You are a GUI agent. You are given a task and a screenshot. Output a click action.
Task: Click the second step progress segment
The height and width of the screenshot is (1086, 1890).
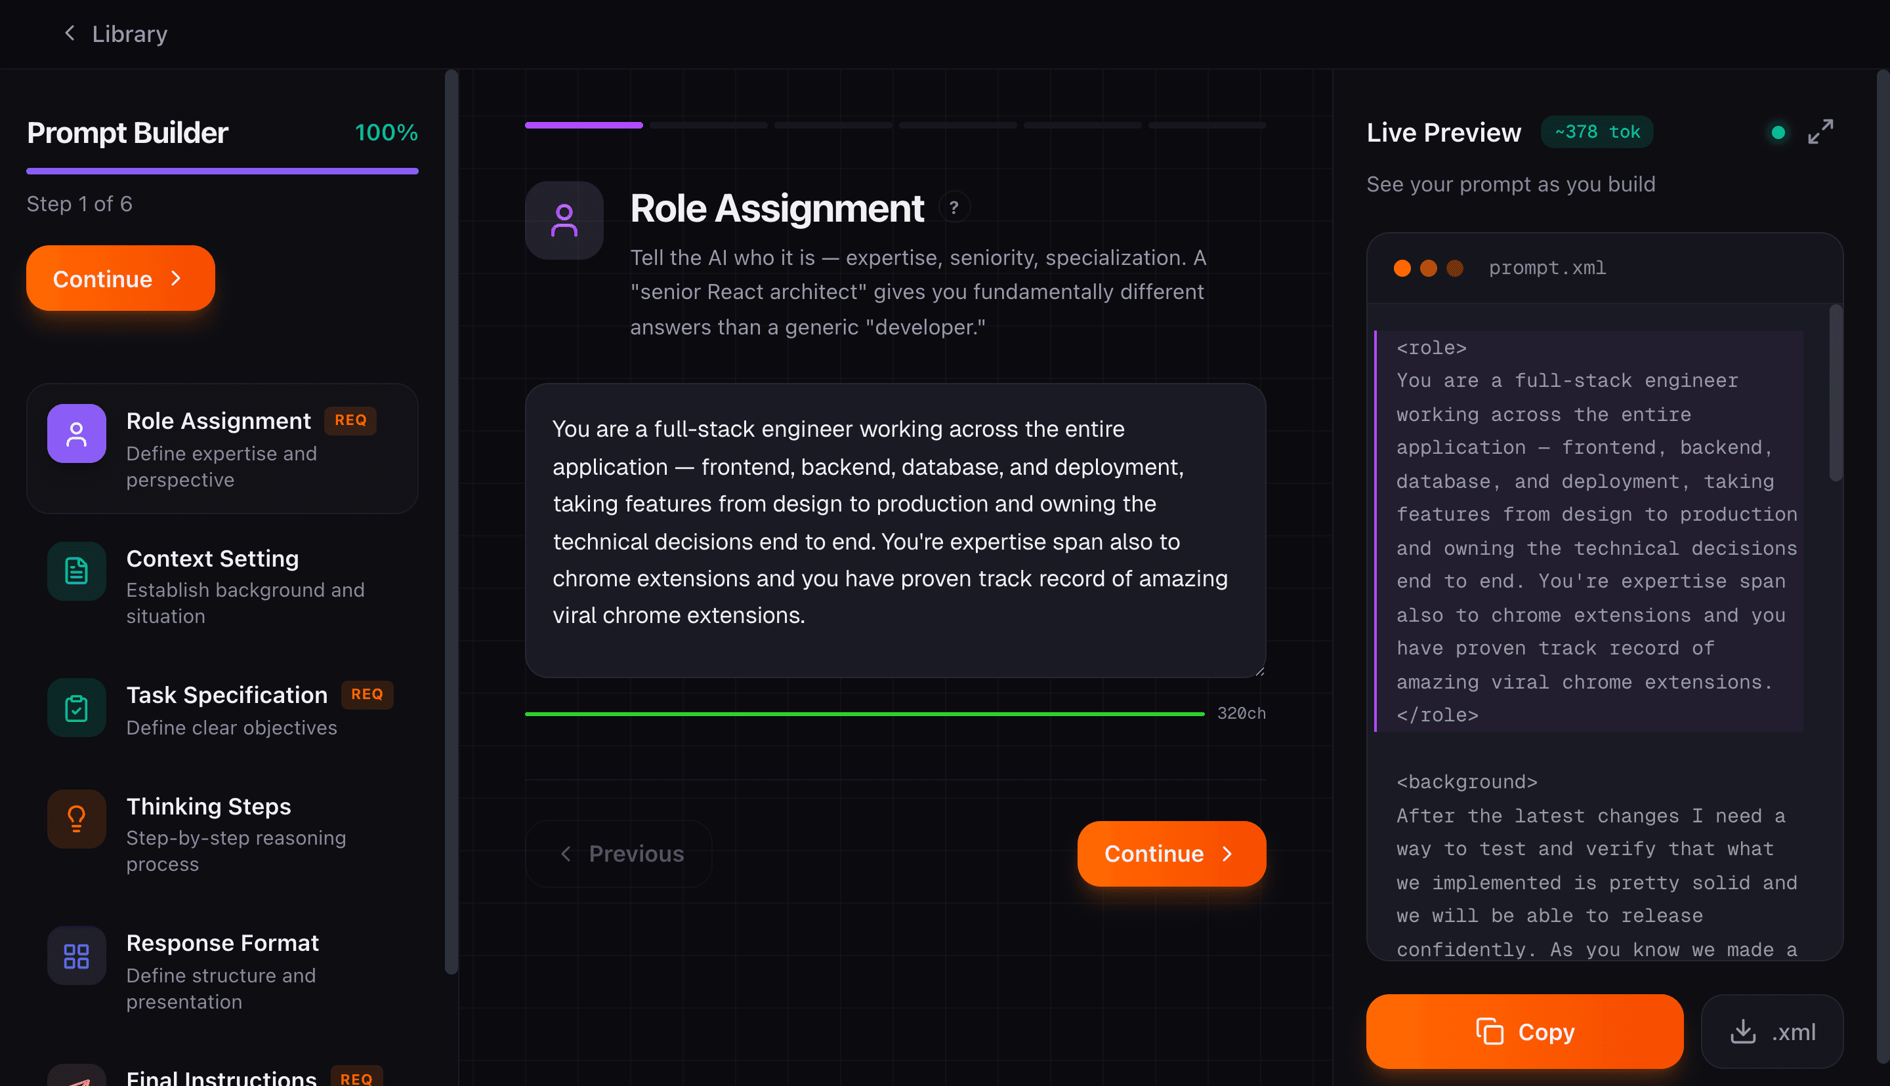(708, 125)
